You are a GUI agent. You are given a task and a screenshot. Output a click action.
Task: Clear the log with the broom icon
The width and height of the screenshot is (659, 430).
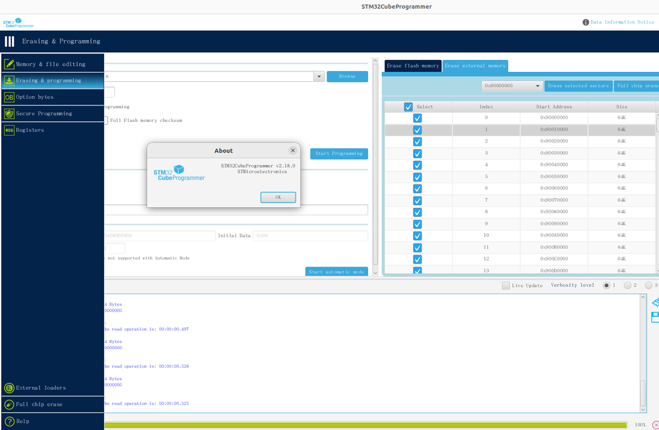tap(655, 302)
